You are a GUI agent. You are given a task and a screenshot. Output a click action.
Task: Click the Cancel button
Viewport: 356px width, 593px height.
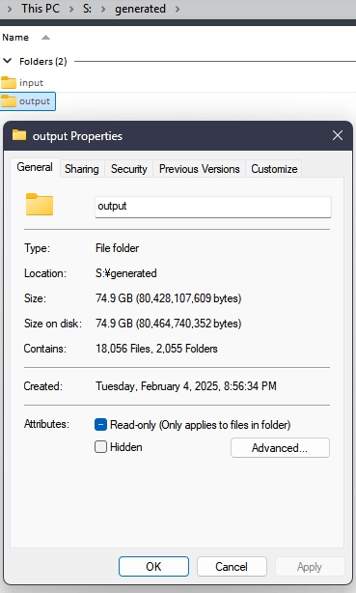click(x=232, y=567)
